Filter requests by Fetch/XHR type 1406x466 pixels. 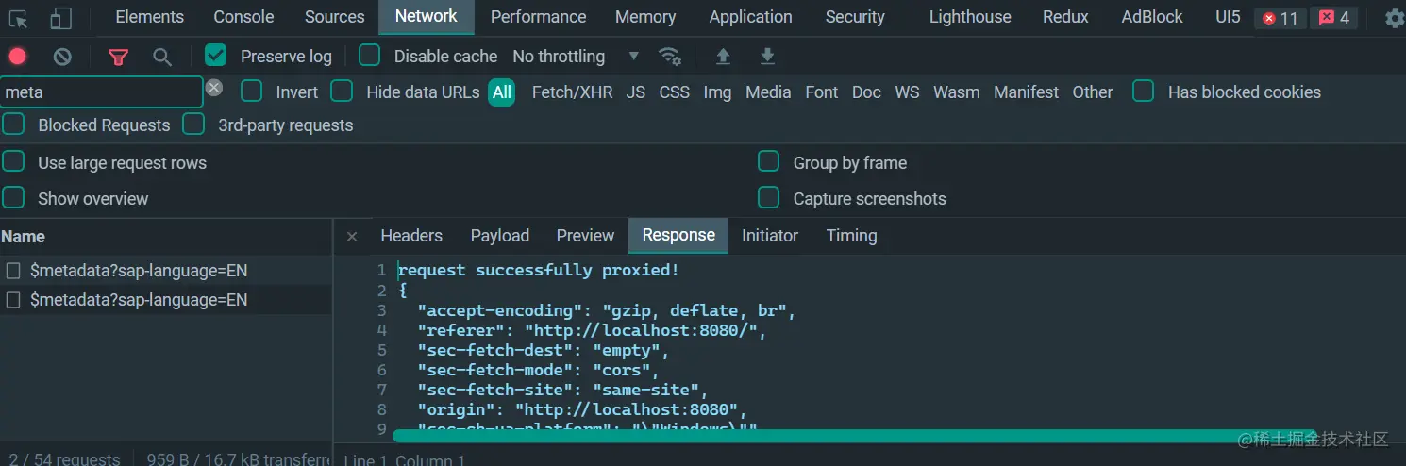click(572, 92)
